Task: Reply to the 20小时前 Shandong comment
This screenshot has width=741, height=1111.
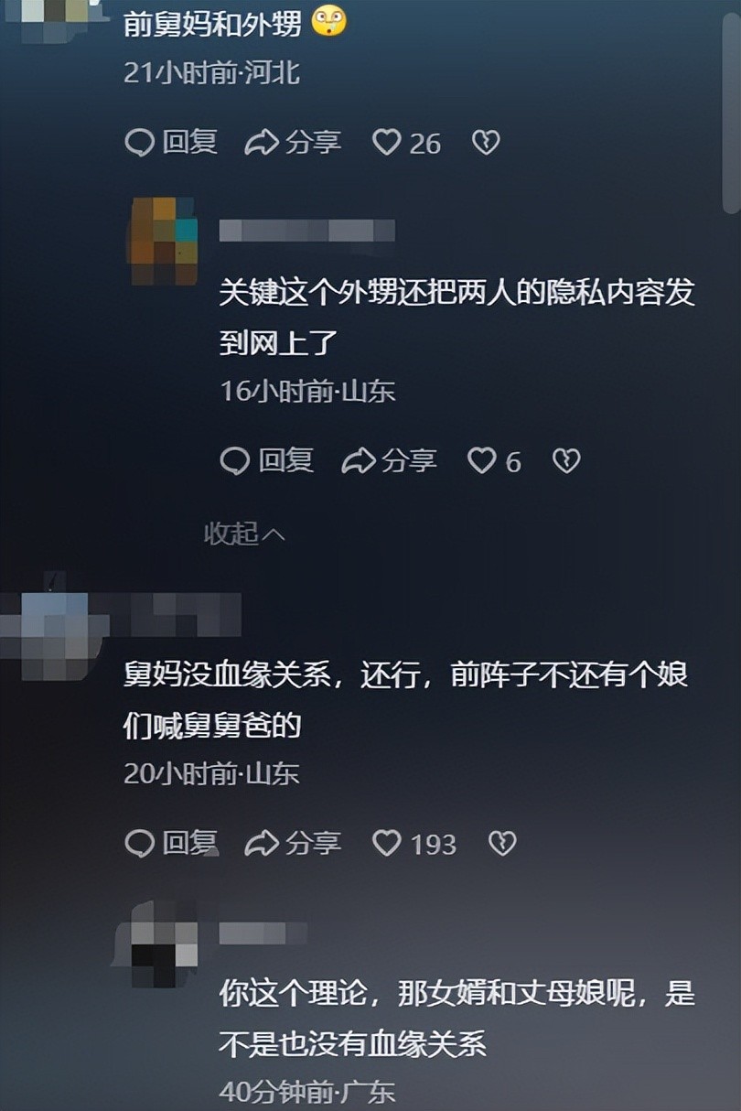Action: [x=170, y=843]
